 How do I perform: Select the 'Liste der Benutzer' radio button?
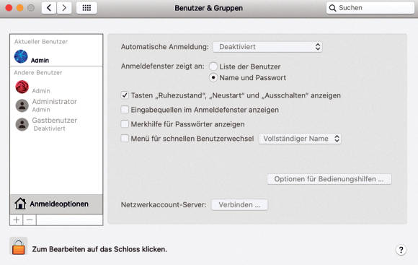tap(213, 66)
